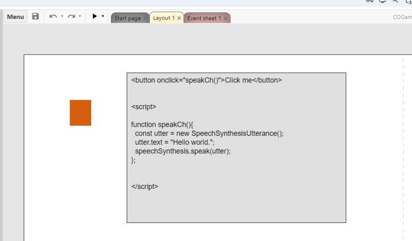Select the orange sprite rectangle in the layout
Screen dimensions: 412x241
[80, 113]
